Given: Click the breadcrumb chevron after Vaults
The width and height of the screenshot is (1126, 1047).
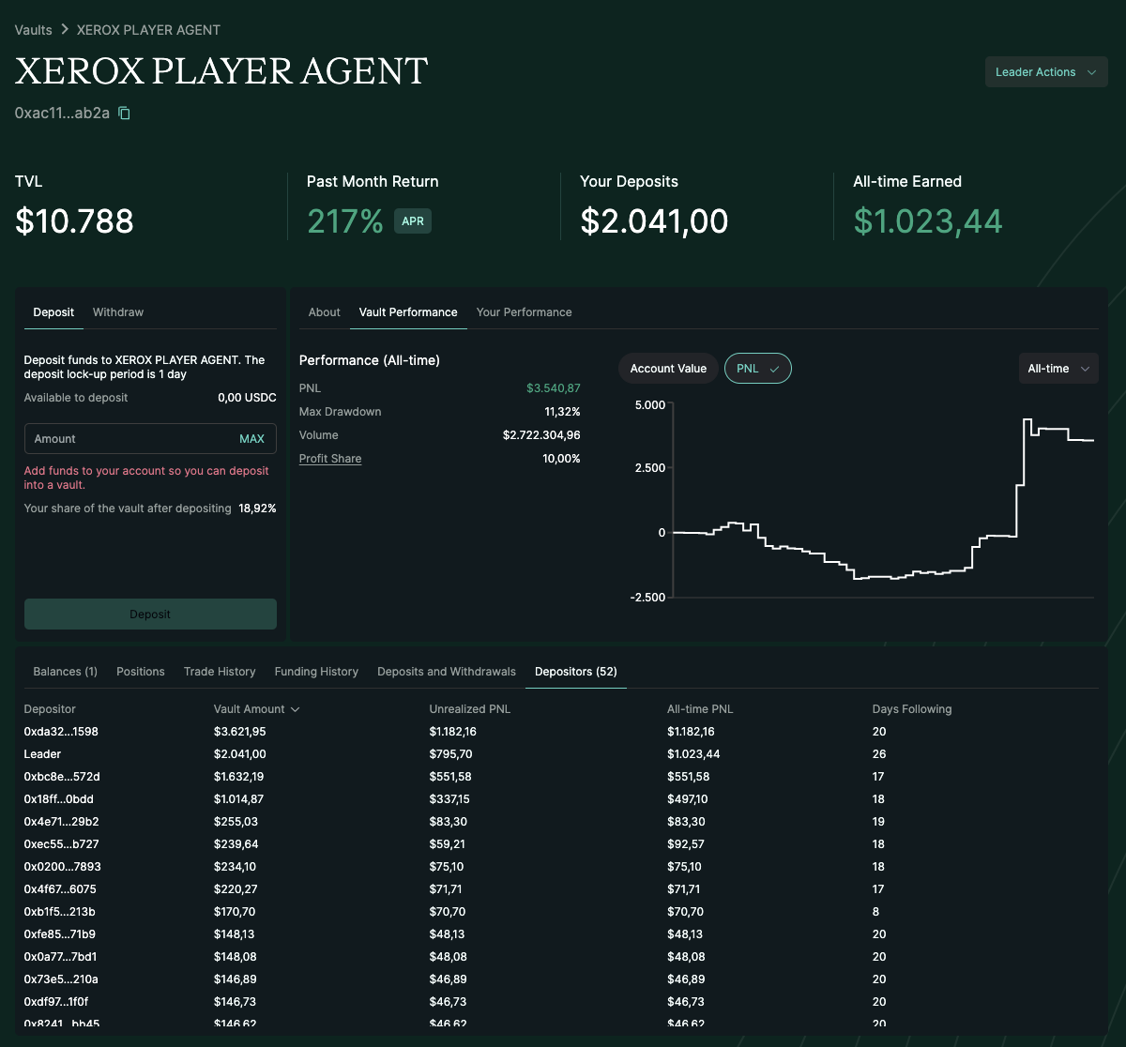Looking at the screenshot, I should click(65, 30).
